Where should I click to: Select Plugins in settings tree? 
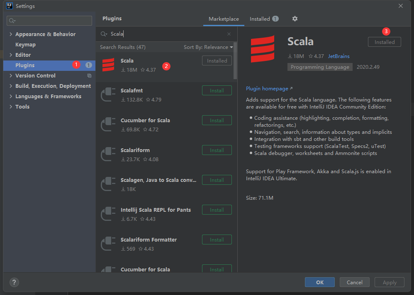[49, 65]
